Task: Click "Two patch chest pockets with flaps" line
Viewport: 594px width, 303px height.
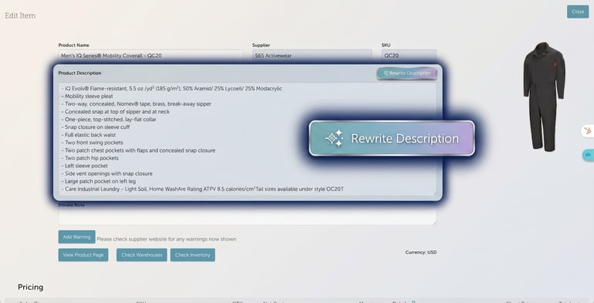Action: click(138, 150)
